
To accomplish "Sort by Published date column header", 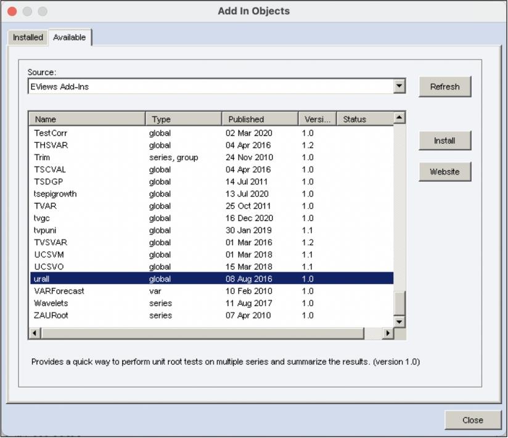I will (x=259, y=119).
